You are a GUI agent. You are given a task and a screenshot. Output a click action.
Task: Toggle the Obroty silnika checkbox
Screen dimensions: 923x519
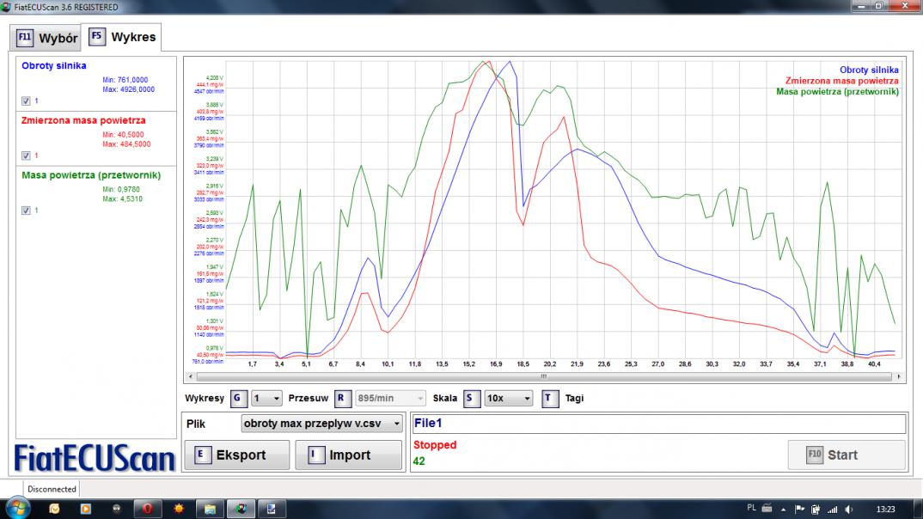[26, 101]
